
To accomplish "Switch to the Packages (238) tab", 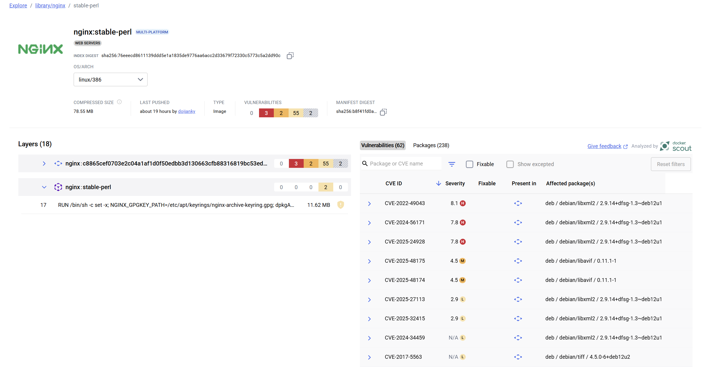I will coord(431,145).
